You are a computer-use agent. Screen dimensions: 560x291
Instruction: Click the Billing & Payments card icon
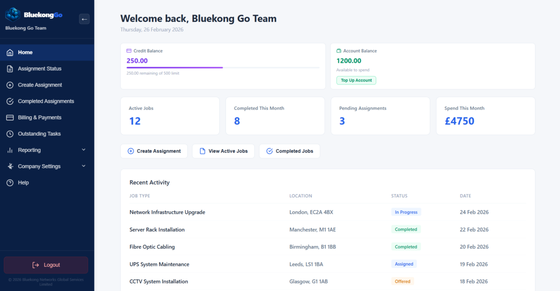pyautogui.click(x=10, y=118)
